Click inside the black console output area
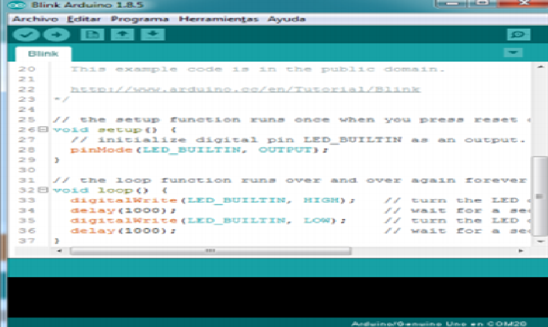Image resolution: width=548 pixels, height=327 pixels. 277,297
